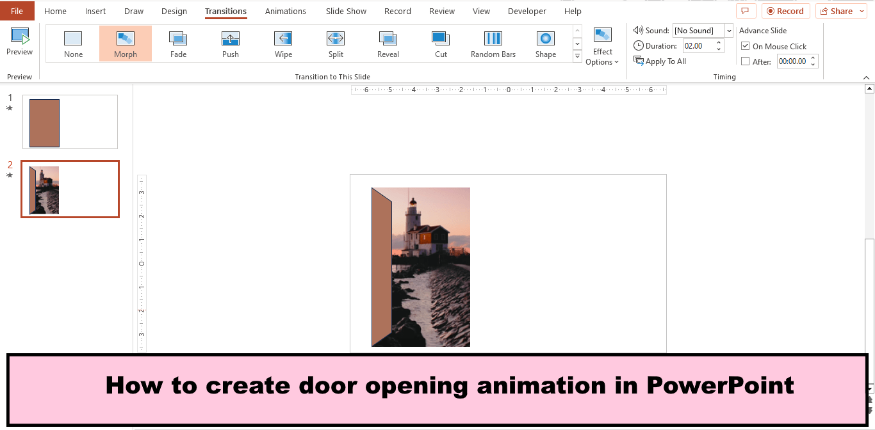Apply the Fade transition
This screenshot has width=875, height=430.
178,44
